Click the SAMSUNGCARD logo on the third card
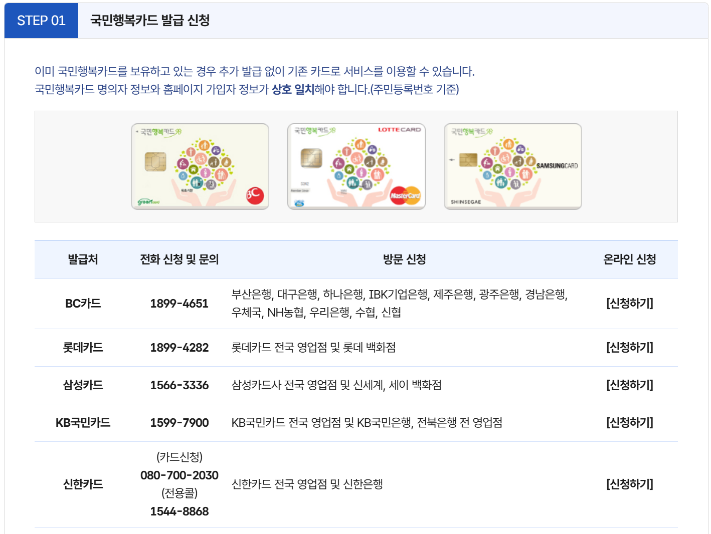711x534 pixels. (558, 165)
